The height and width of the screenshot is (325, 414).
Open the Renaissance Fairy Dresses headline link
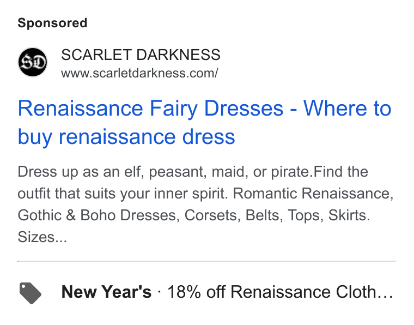point(204,122)
